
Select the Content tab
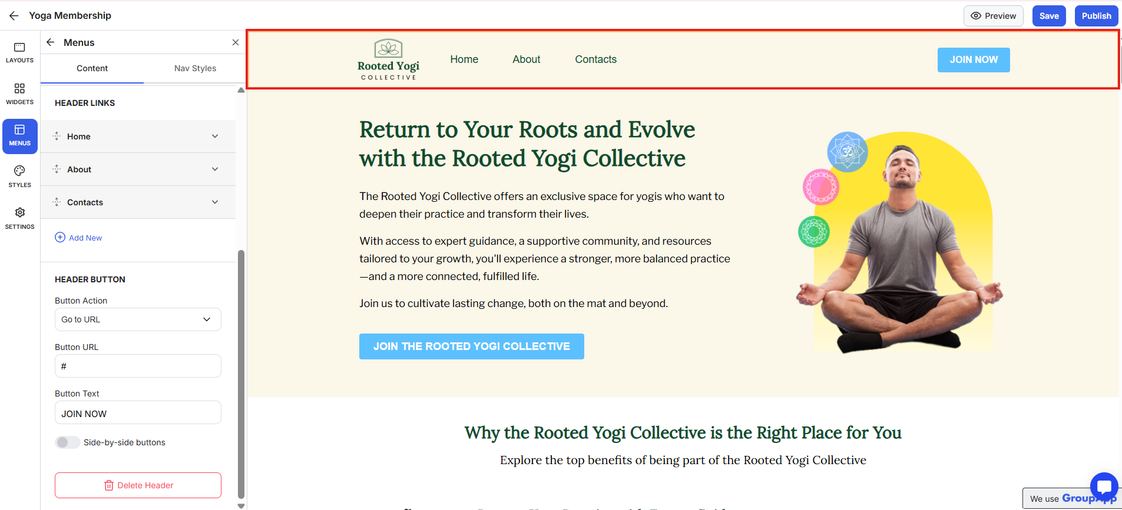(92, 68)
